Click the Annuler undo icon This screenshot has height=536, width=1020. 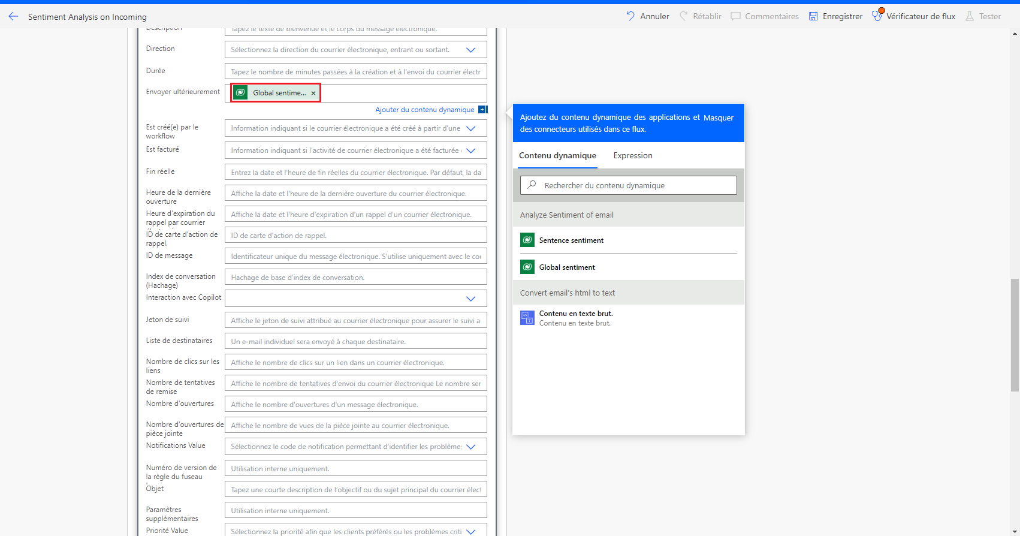(630, 16)
